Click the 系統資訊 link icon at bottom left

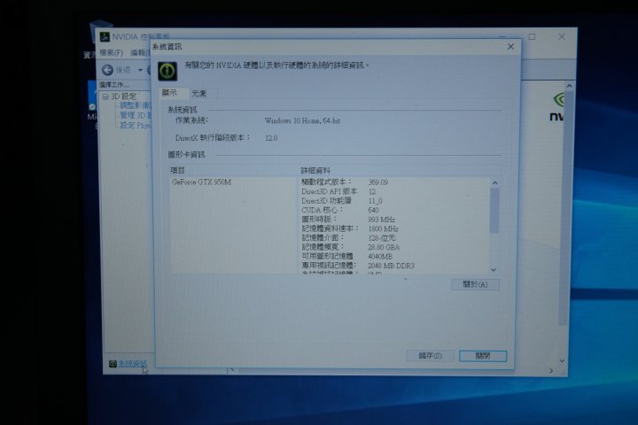(x=113, y=364)
